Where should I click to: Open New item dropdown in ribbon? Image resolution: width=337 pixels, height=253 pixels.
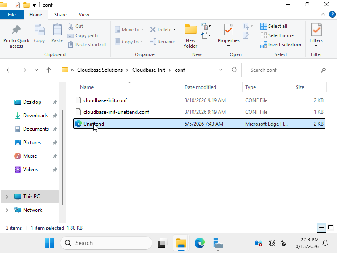206,26
